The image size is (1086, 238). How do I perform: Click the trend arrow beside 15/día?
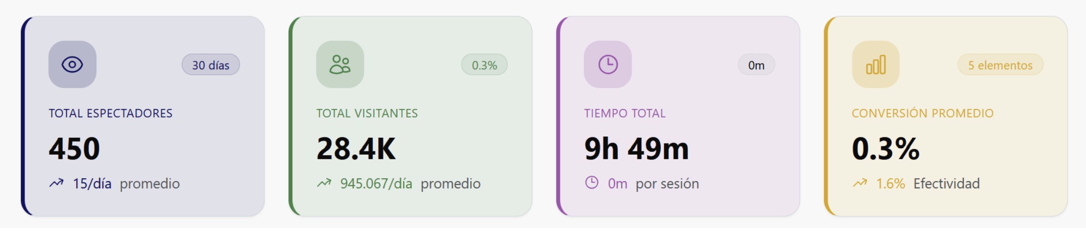pyautogui.click(x=56, y=183)
